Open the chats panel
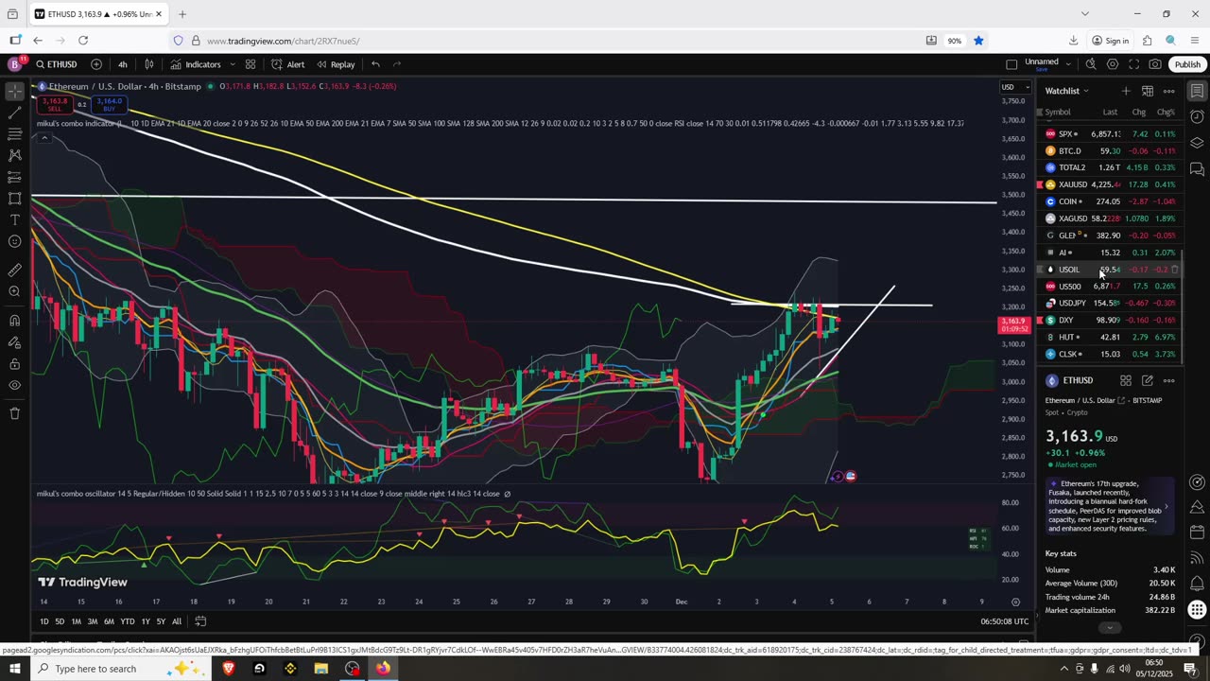The image size is (1210, 681). [x=1197, y=169]
